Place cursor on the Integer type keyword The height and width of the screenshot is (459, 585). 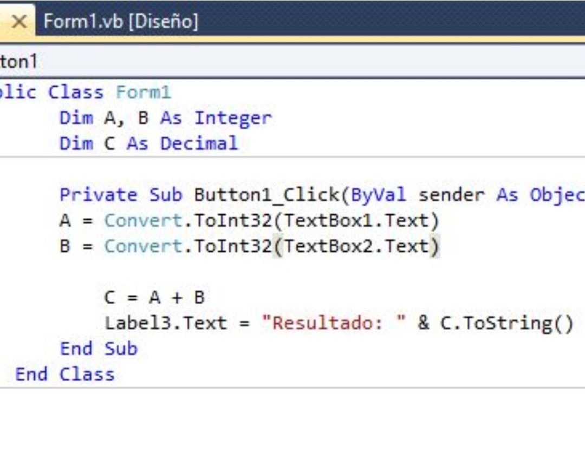point(232,118)
